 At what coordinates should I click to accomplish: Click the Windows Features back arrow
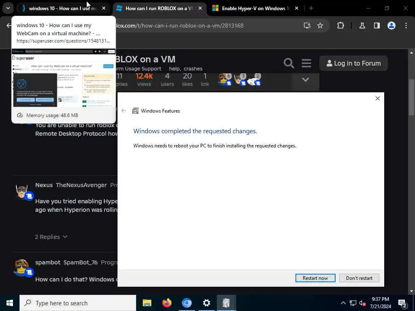coord(124,111)
